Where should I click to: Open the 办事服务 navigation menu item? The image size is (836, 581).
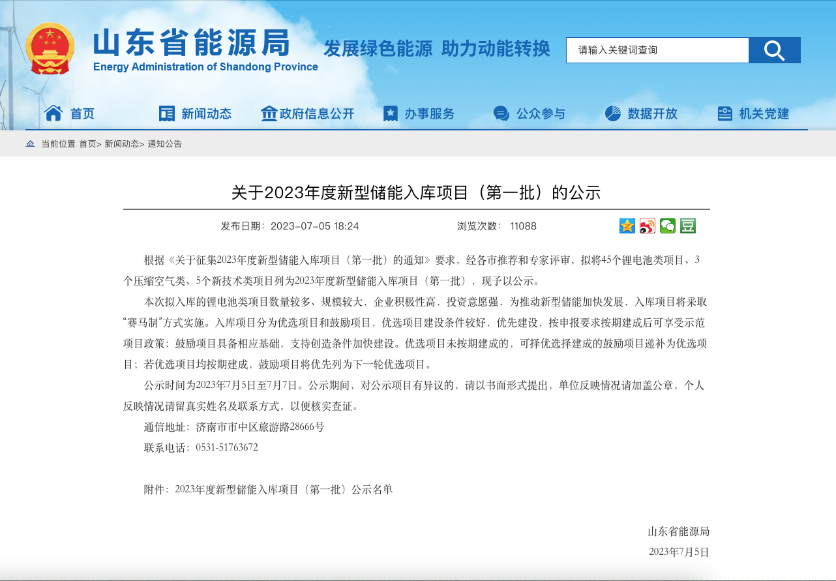point(430,114)
